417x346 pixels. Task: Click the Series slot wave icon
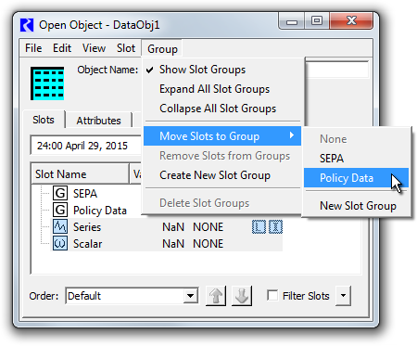coord(60,226)
